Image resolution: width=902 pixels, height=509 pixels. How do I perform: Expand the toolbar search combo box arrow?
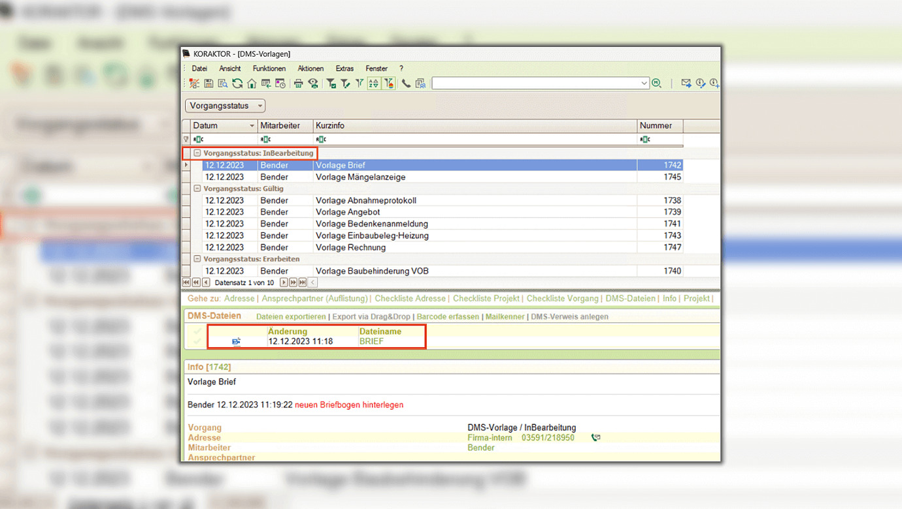(x=644, y=84)
